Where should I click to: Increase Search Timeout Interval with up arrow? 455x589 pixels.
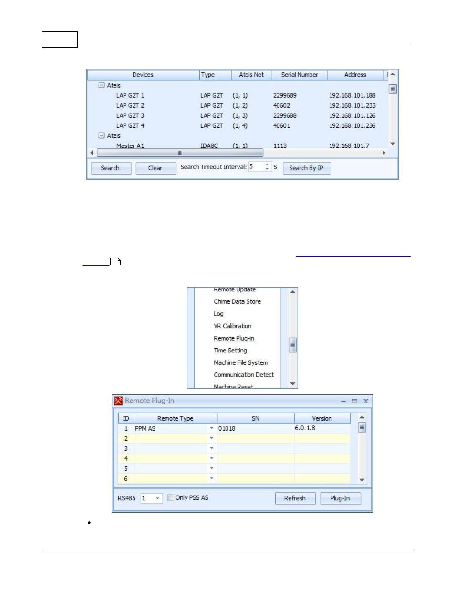[267, 164]
